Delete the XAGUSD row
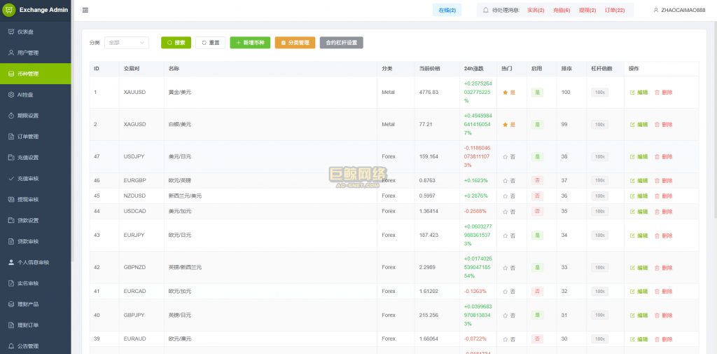This screenshot has height=354, width=717. tap(664, 125)
